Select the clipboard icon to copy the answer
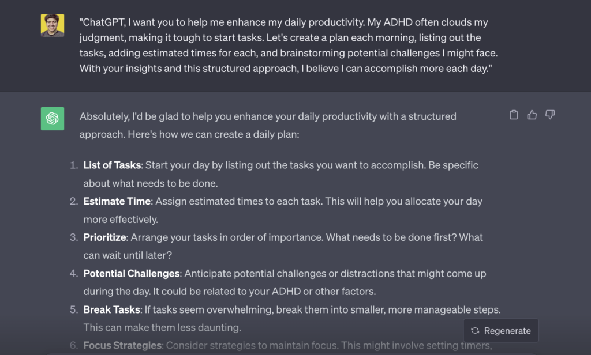The height and width of the screenshot is (355, 591). (514, 115)
